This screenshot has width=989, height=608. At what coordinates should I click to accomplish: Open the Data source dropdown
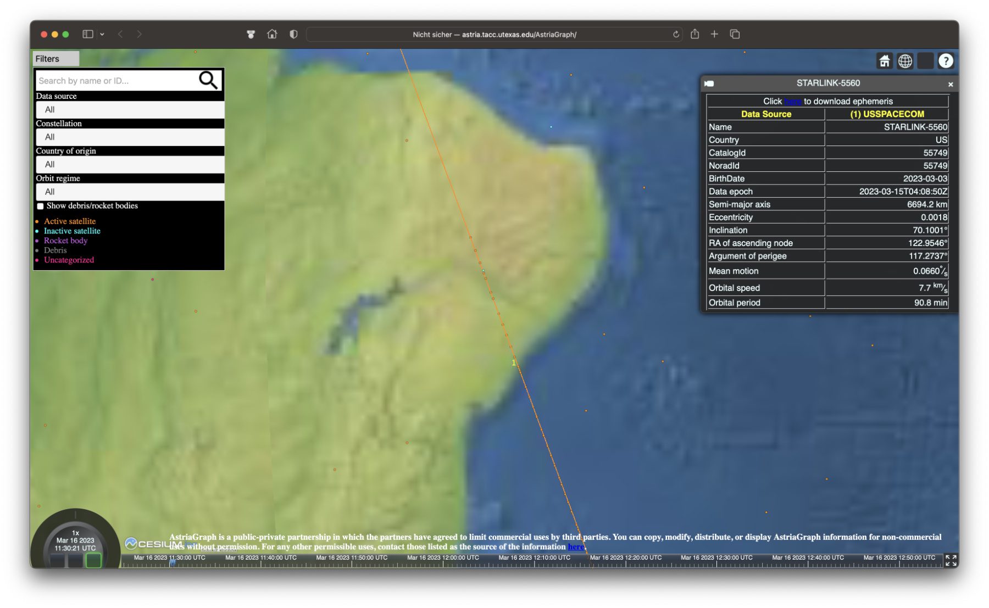coord(130,109)
